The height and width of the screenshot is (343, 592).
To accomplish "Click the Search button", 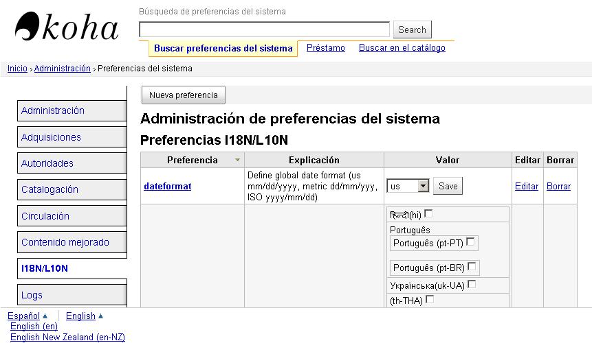I will click(412, 29).
